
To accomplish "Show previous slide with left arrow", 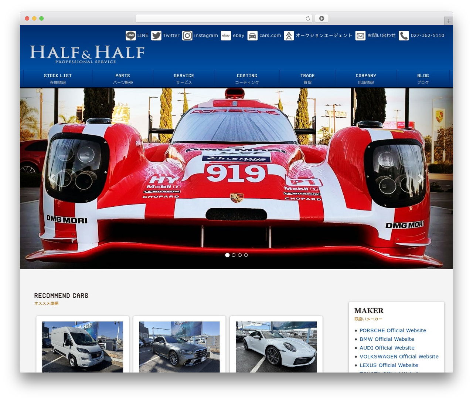I will (52, 178).
